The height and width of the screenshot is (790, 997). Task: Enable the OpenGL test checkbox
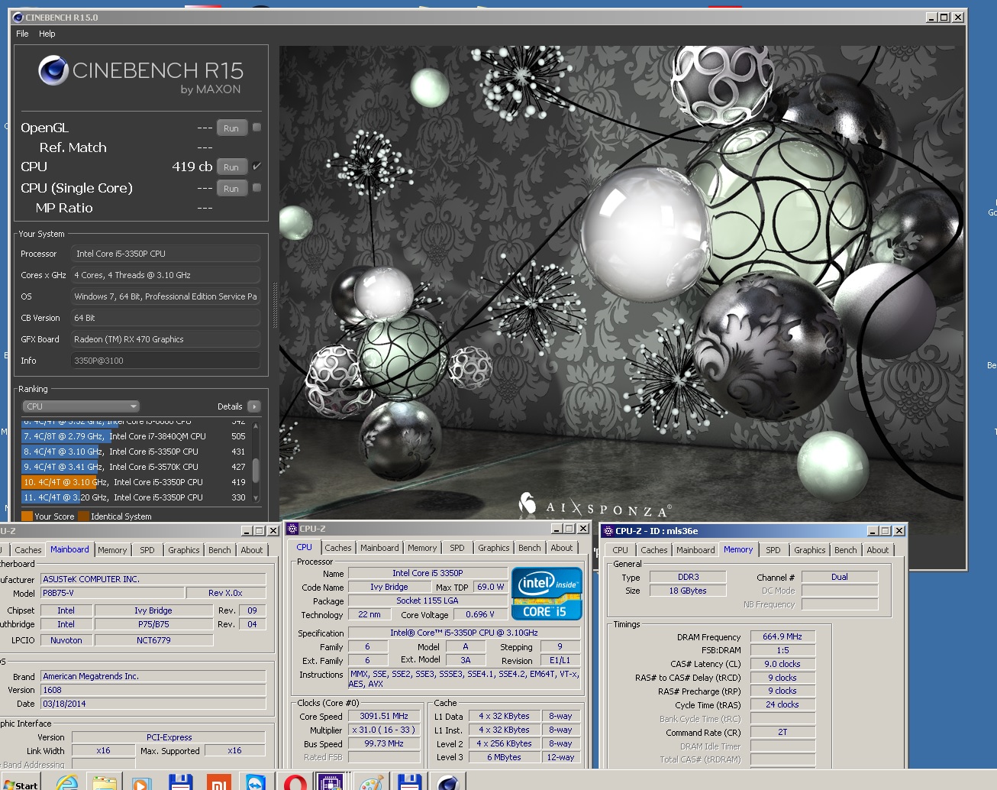point(257,128)
